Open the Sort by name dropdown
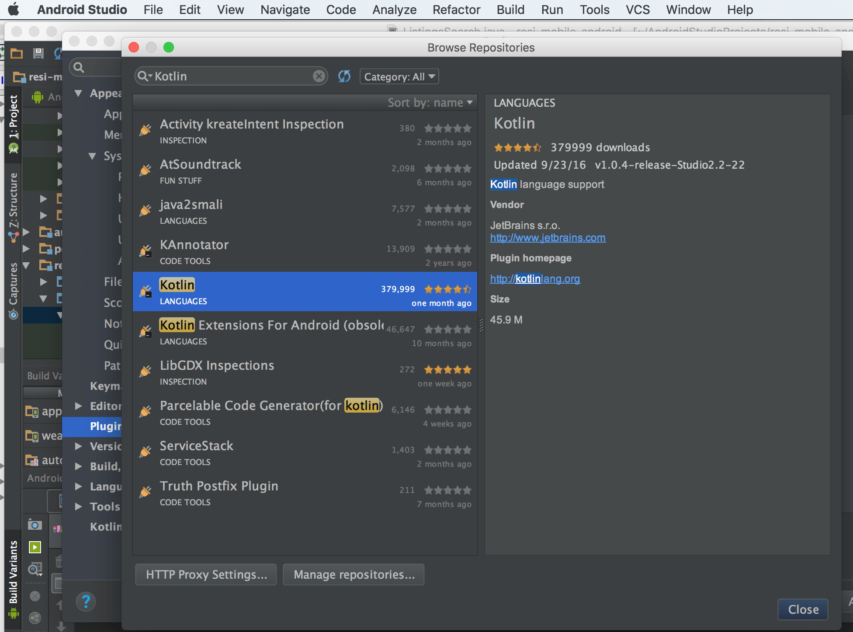The image size is (853, 632). pos(430,103)
